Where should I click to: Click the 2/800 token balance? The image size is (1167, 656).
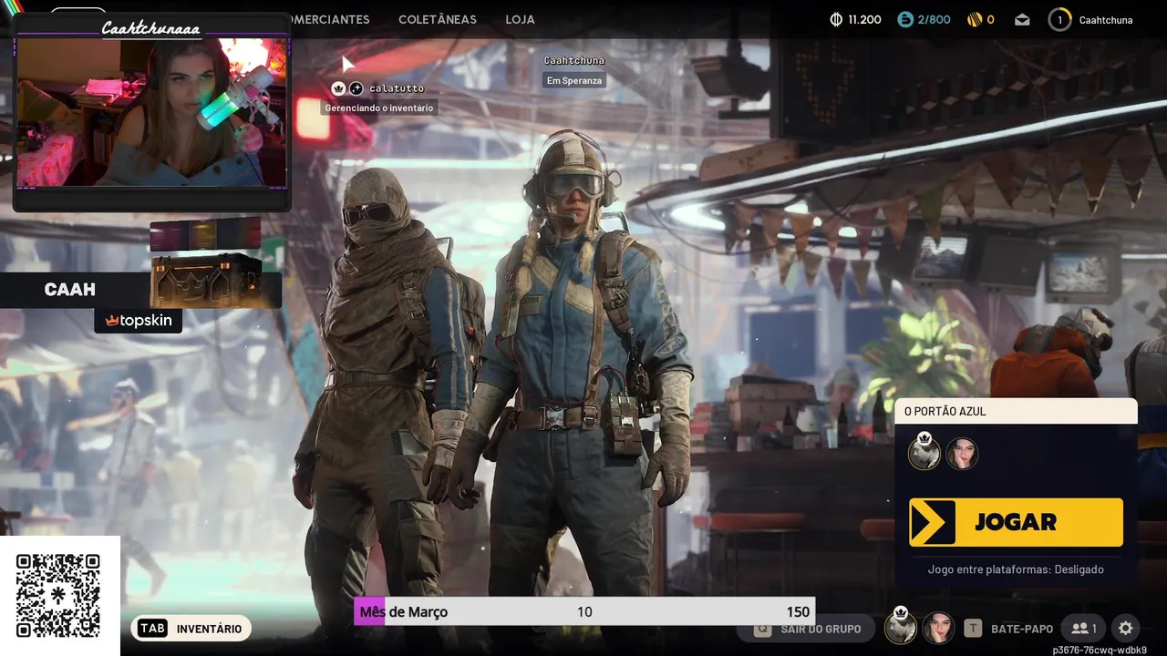pyautogui.click(x=935, y=19)
